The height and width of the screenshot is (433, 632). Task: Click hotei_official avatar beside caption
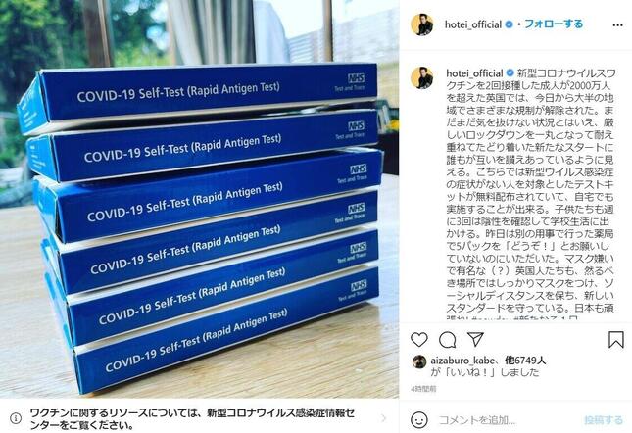422,77
